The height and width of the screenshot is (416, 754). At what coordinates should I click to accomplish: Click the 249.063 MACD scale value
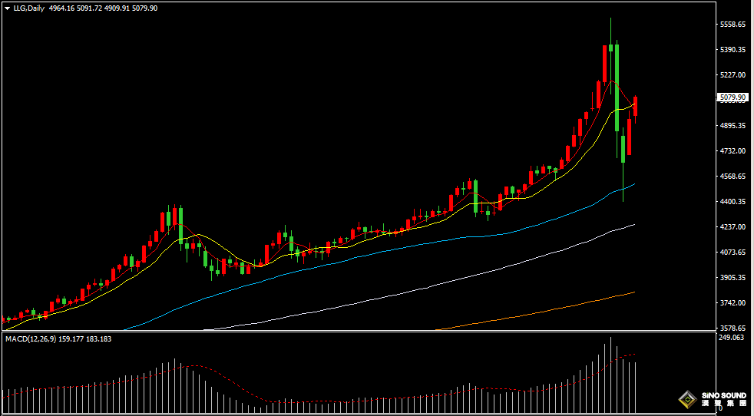(x=731, y=337)
